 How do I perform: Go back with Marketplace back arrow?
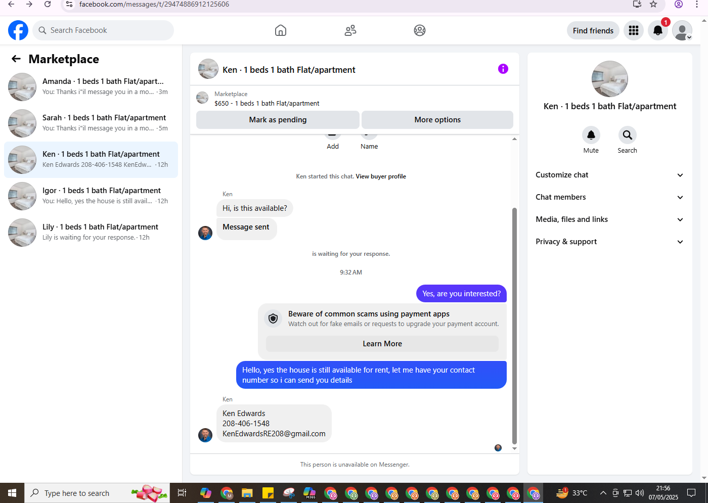[16, 59]
